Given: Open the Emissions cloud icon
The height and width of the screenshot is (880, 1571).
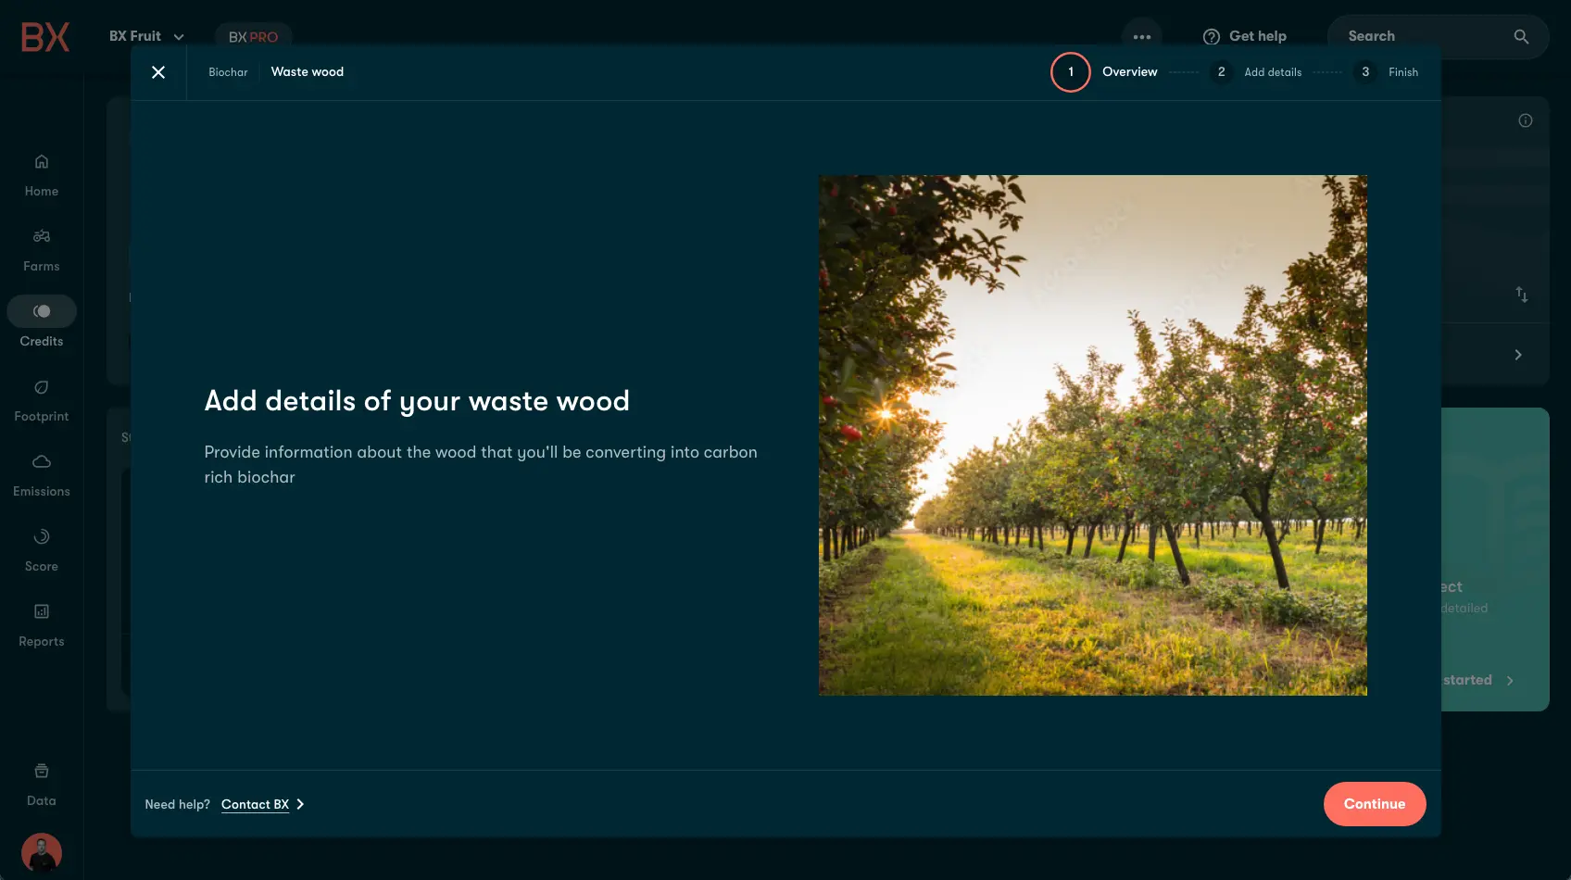Looking at the screenshot, I should (x=42, y=462).
